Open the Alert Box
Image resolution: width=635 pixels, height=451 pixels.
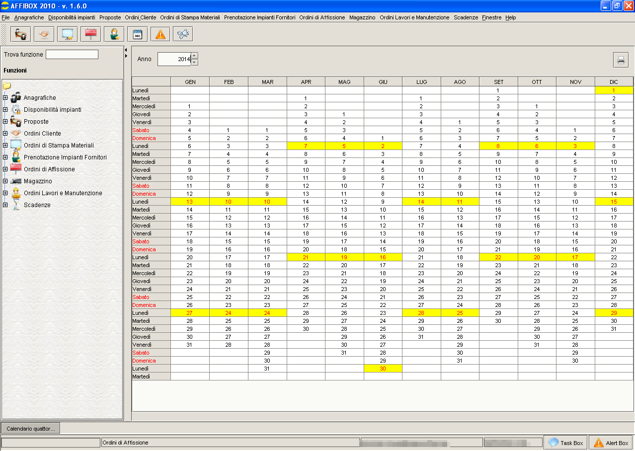click(x=612, y=443)
